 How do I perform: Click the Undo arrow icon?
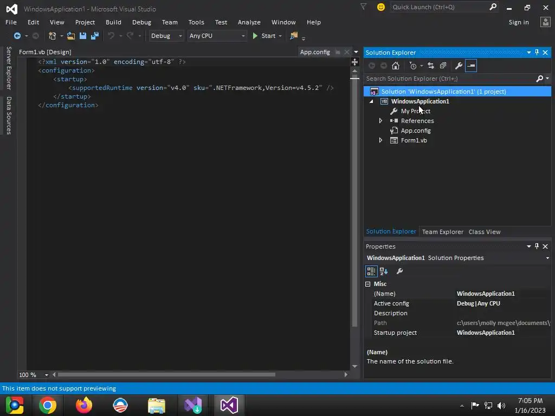coord(111,36)
